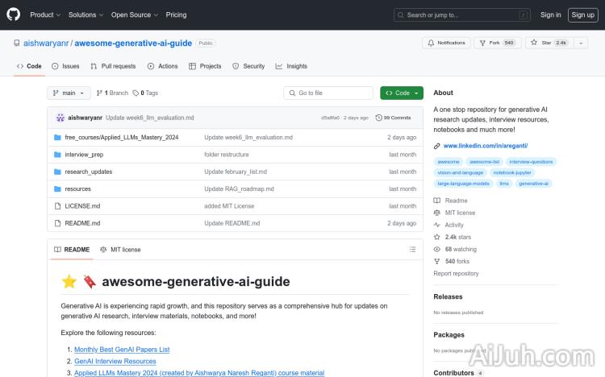This screenshot has width=605, height=377.
Task: Expand the Open Source menu
Action: point(134,14)
